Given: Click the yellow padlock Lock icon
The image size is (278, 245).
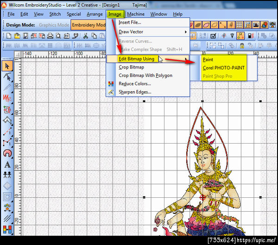Looking at the screenshot, I should 242,45.
